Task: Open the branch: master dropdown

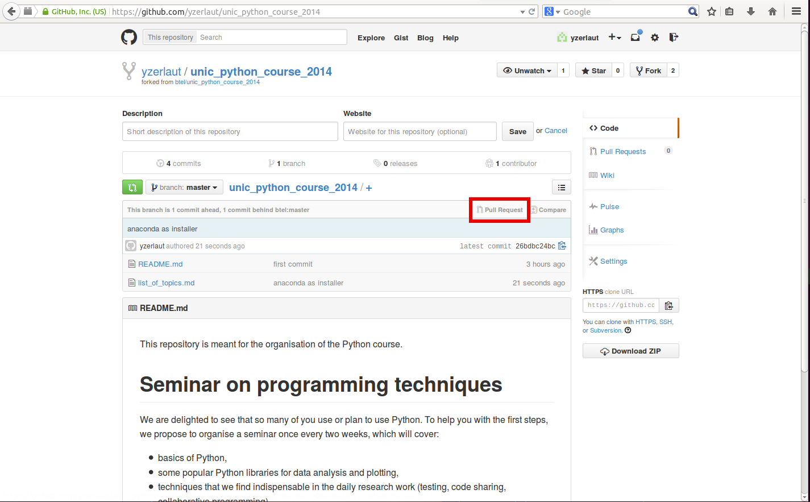Action: pyautogui.click(x=184, y=187)
